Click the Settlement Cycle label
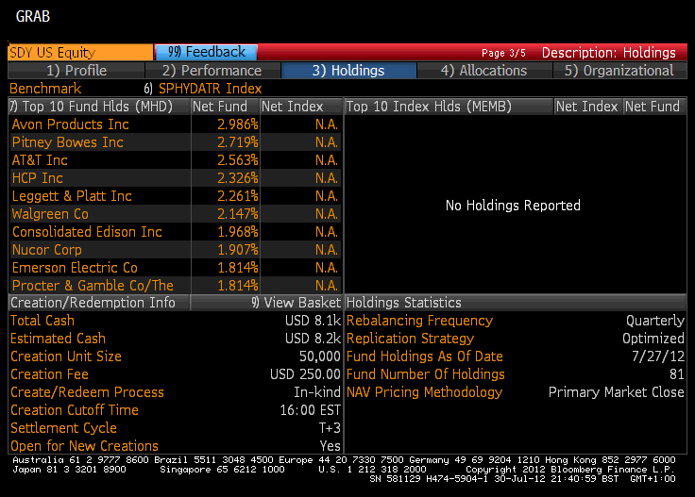This screenshot has height=497, width=695. (64, 428)
